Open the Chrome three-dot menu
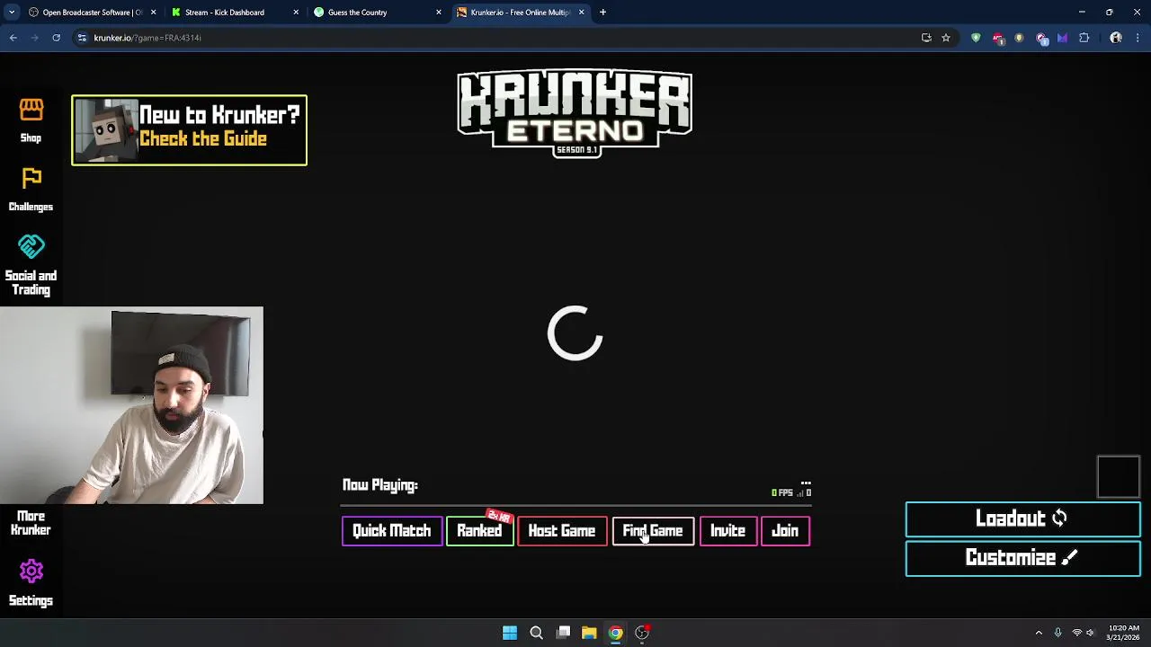 (1138, 38)
